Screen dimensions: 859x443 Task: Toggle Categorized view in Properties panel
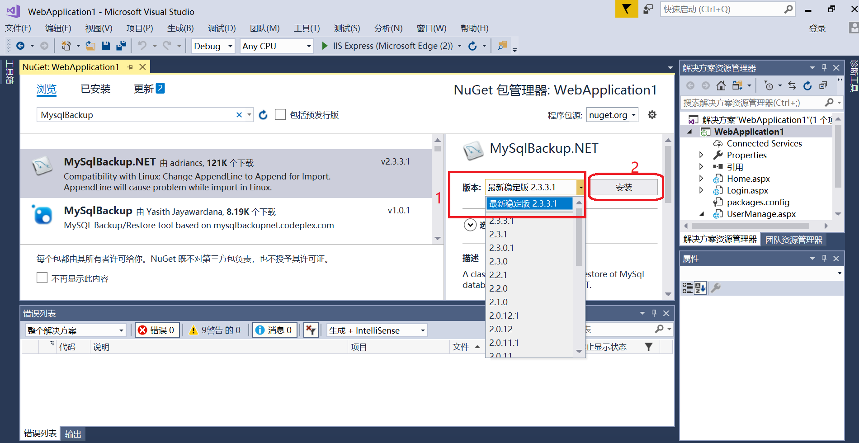(x=688, y=288)
